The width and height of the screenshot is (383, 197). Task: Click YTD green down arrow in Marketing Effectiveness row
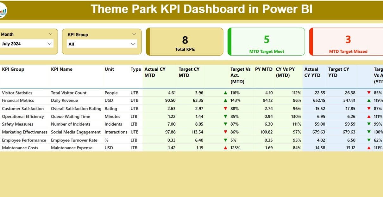[369, 132]
